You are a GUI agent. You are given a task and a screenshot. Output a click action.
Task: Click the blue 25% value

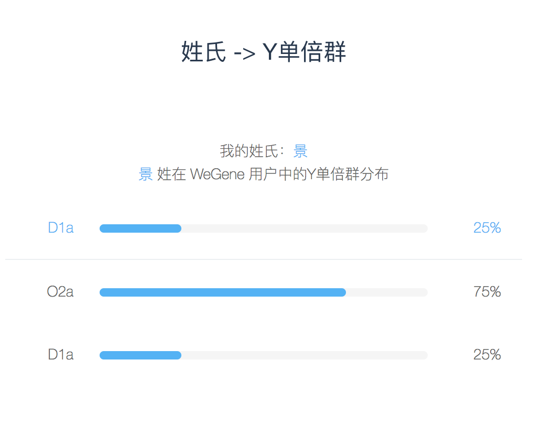(x=487, y=228)
